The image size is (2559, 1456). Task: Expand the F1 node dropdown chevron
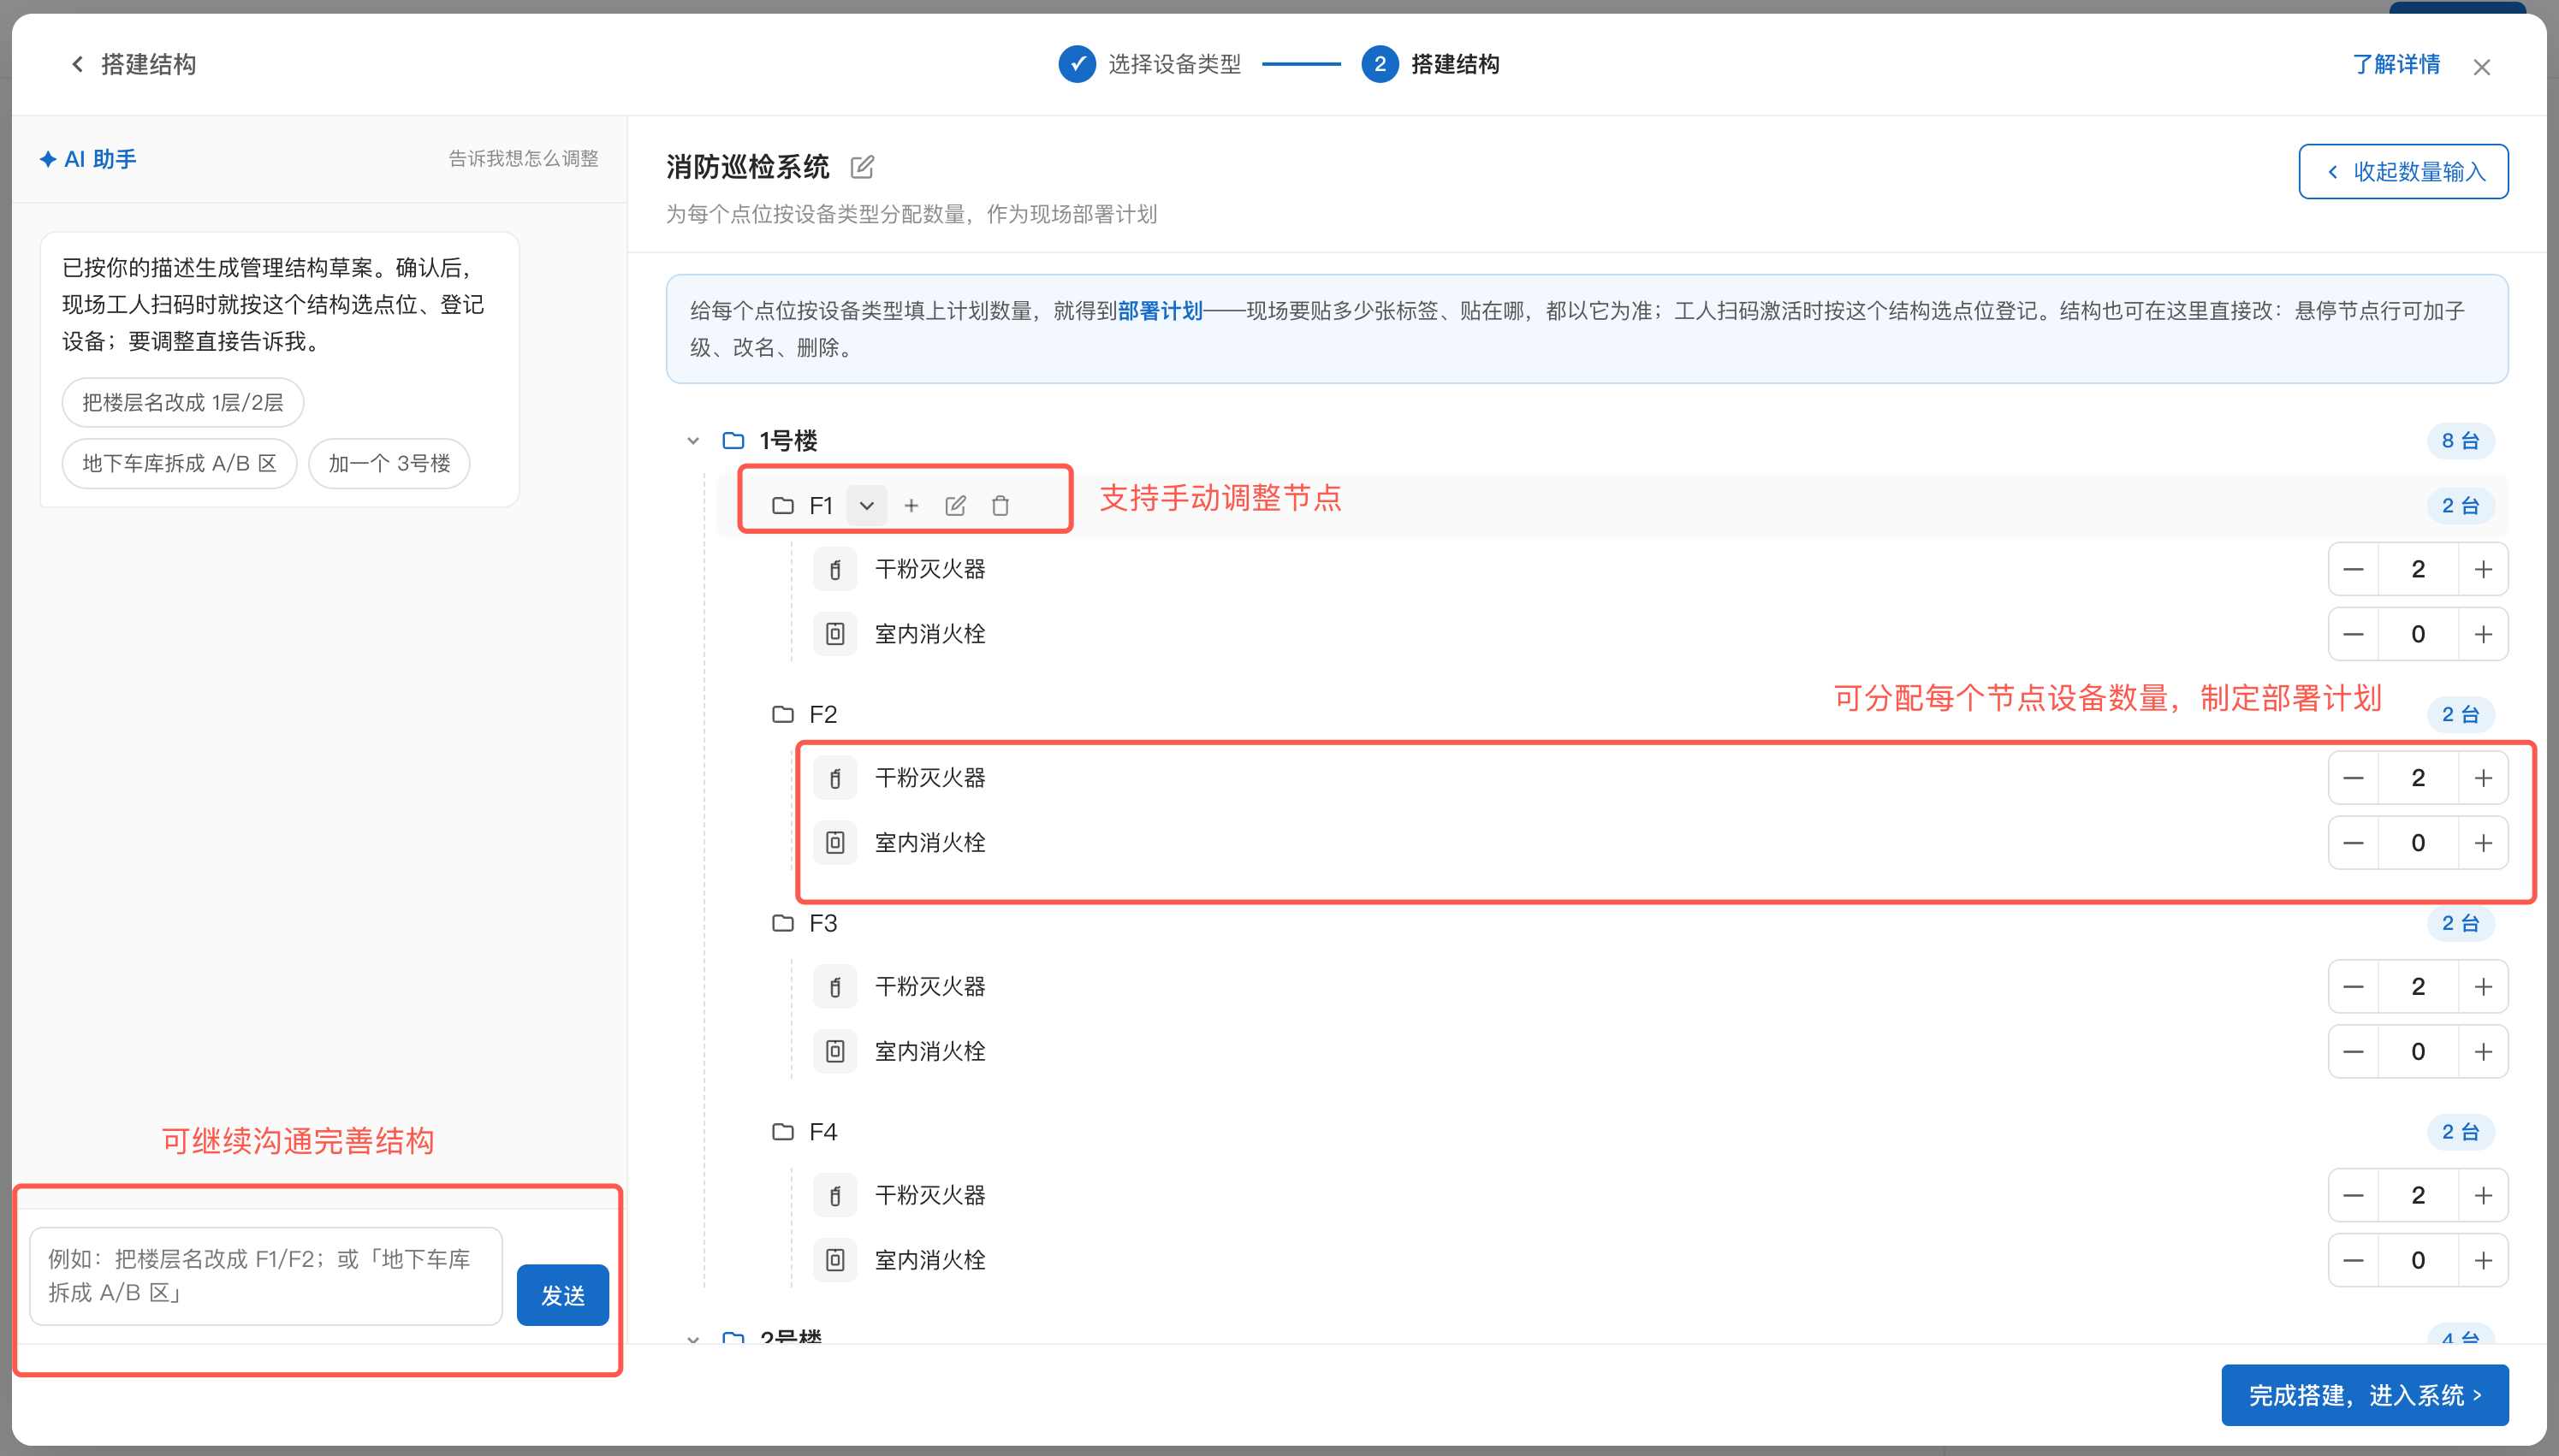(x=866, y=506)
